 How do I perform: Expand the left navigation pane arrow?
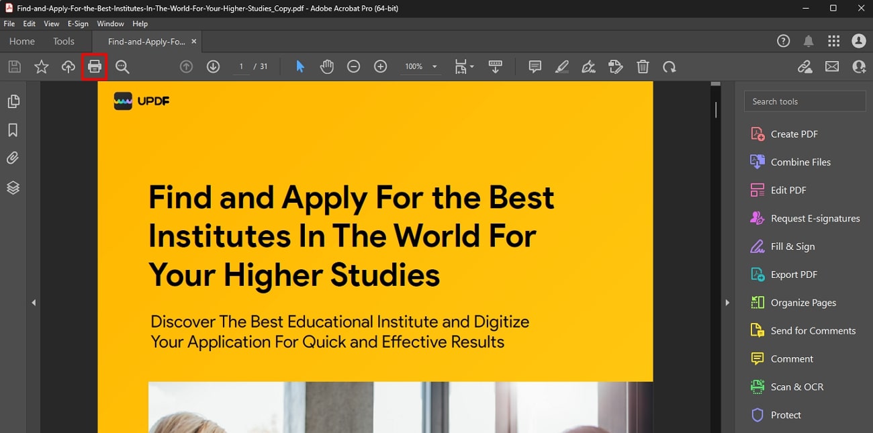[34, 303]
